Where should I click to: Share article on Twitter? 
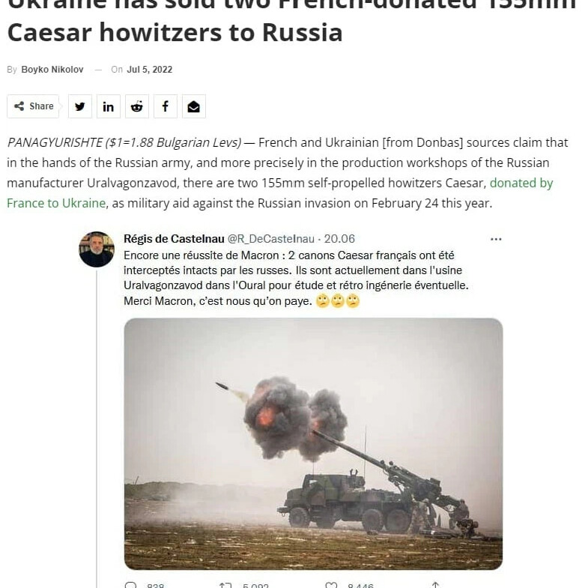click(80, 106)
